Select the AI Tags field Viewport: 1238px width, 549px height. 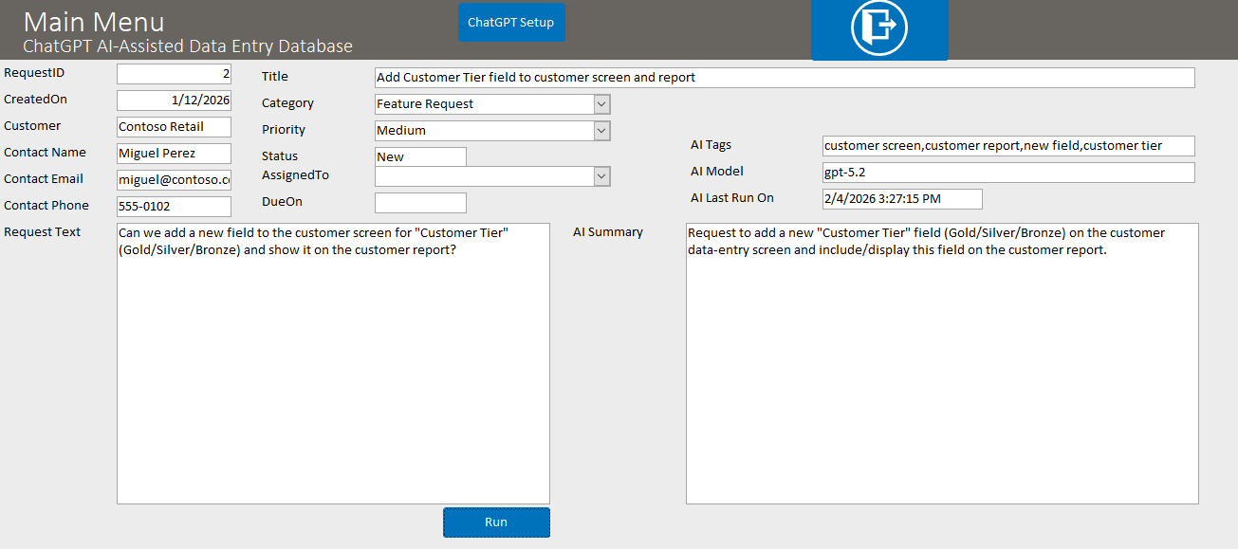[1007, 146]
